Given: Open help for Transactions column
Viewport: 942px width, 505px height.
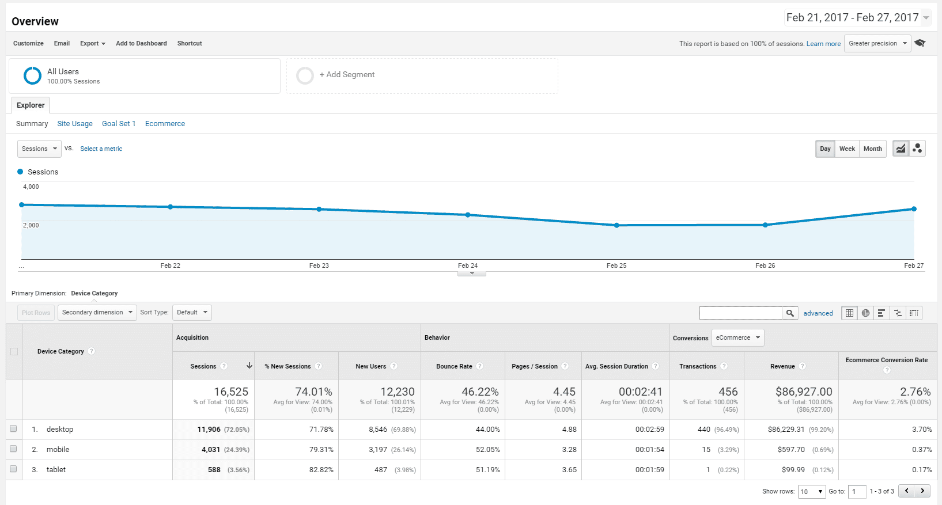Looking at the screenshot, I should click(724, 366).
